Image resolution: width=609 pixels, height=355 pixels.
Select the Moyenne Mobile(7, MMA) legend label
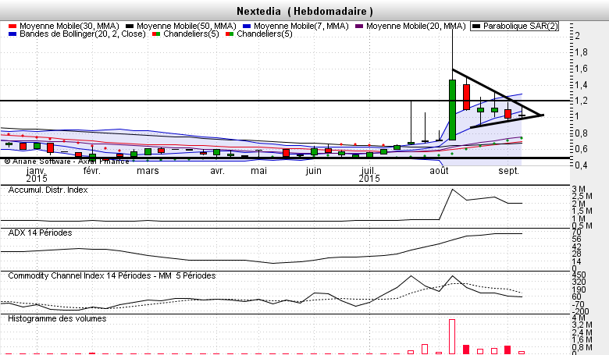coord(301,26)
